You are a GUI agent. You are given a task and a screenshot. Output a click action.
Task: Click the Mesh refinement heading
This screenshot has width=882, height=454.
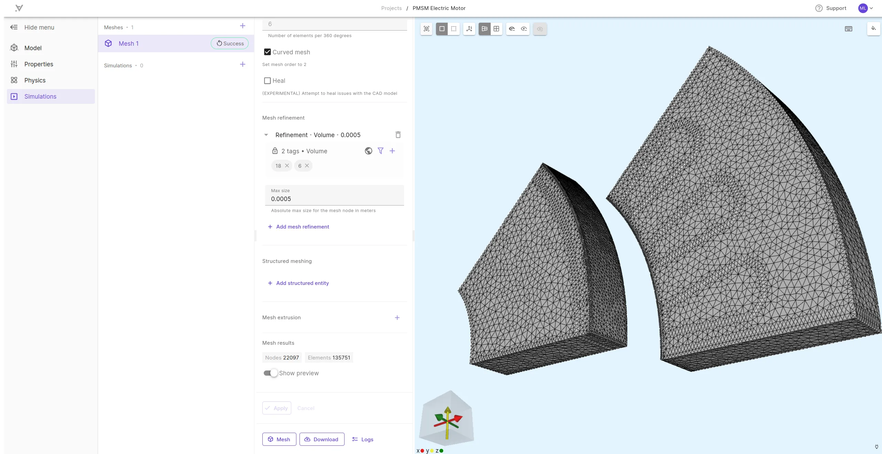click(283, 118)
